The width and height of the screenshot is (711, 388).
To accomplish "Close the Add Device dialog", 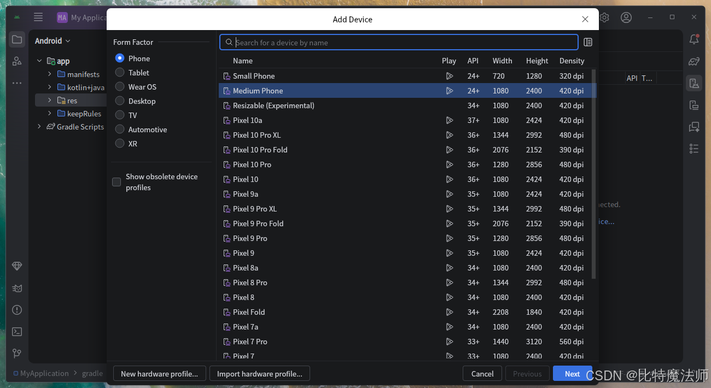I will click(585, 19).
